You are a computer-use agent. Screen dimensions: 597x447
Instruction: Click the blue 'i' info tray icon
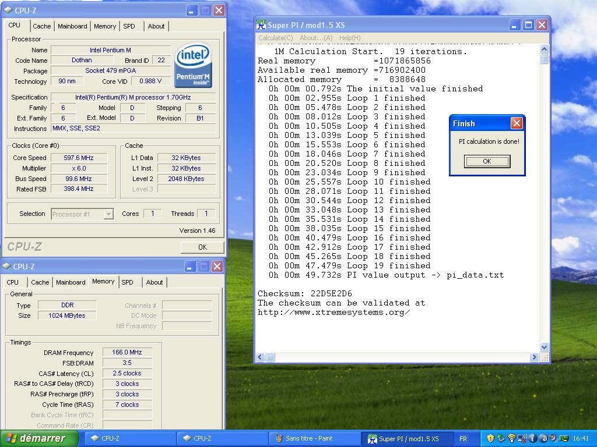click(533, 438)
